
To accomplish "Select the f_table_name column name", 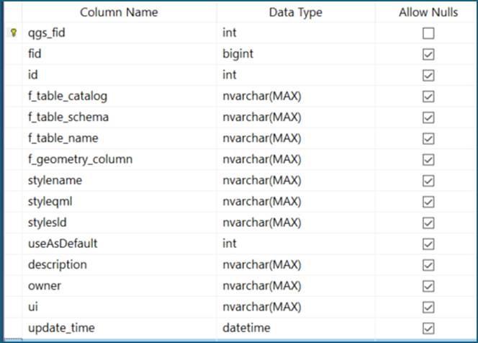I will [x=119, y=138].
